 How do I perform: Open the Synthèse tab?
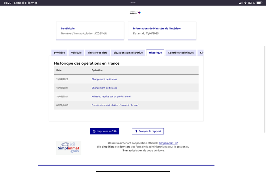(x=59, y=53)
